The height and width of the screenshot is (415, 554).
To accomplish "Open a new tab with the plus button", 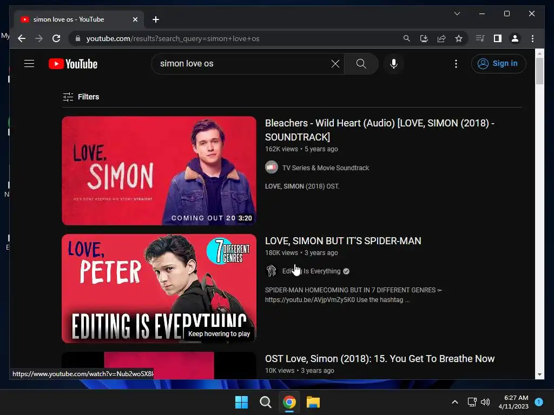I will coord(156,19).
